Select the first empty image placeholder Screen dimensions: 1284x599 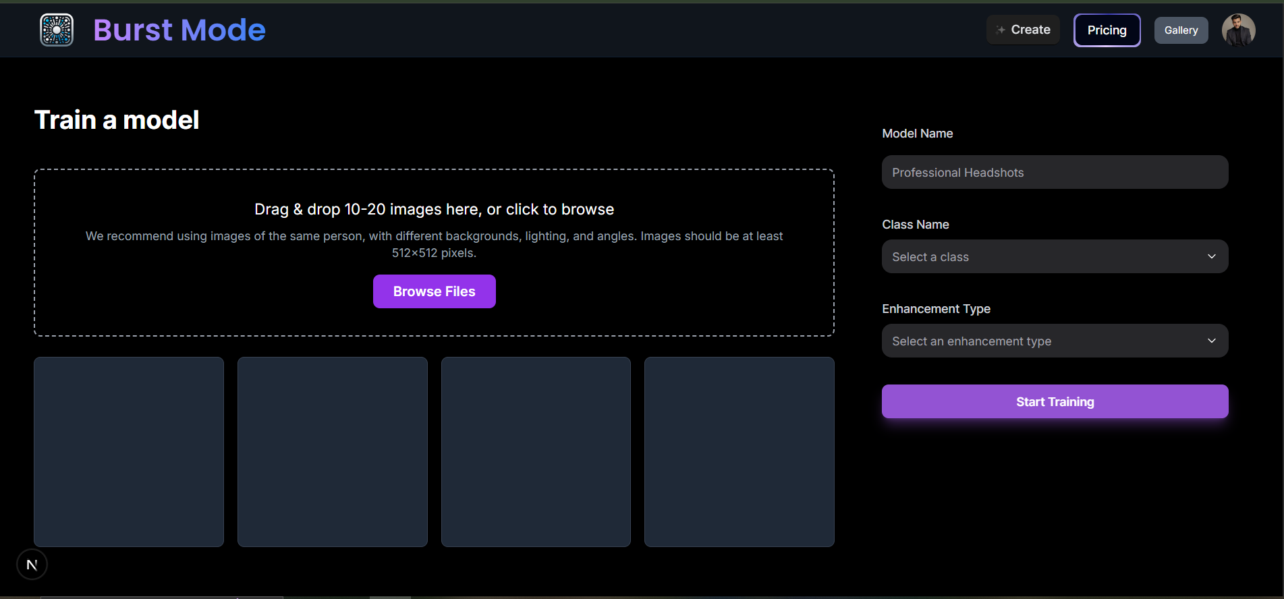tap(129, 452)
